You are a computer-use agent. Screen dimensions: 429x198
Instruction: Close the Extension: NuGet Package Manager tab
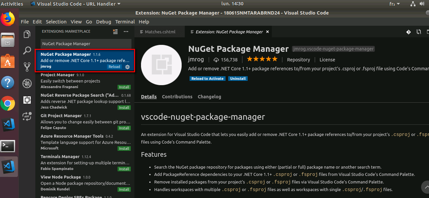coord(268,32)
